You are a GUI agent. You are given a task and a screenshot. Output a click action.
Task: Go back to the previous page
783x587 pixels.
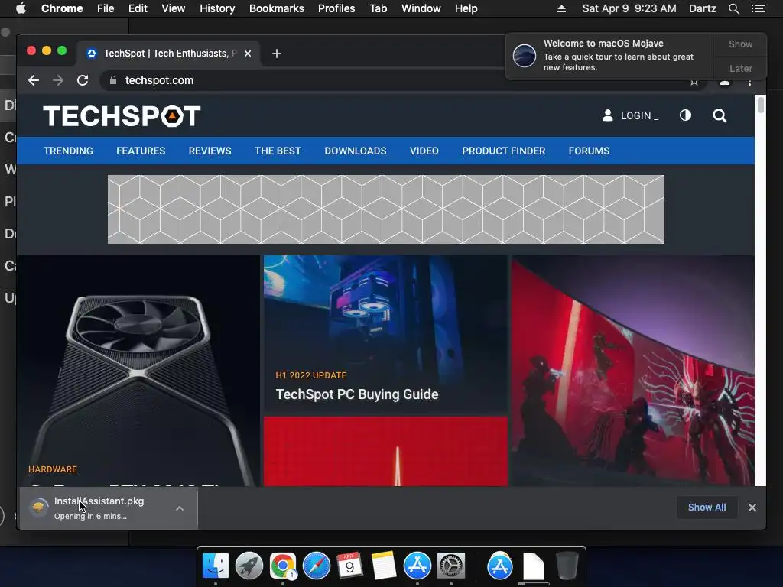(x=34, y=80)
